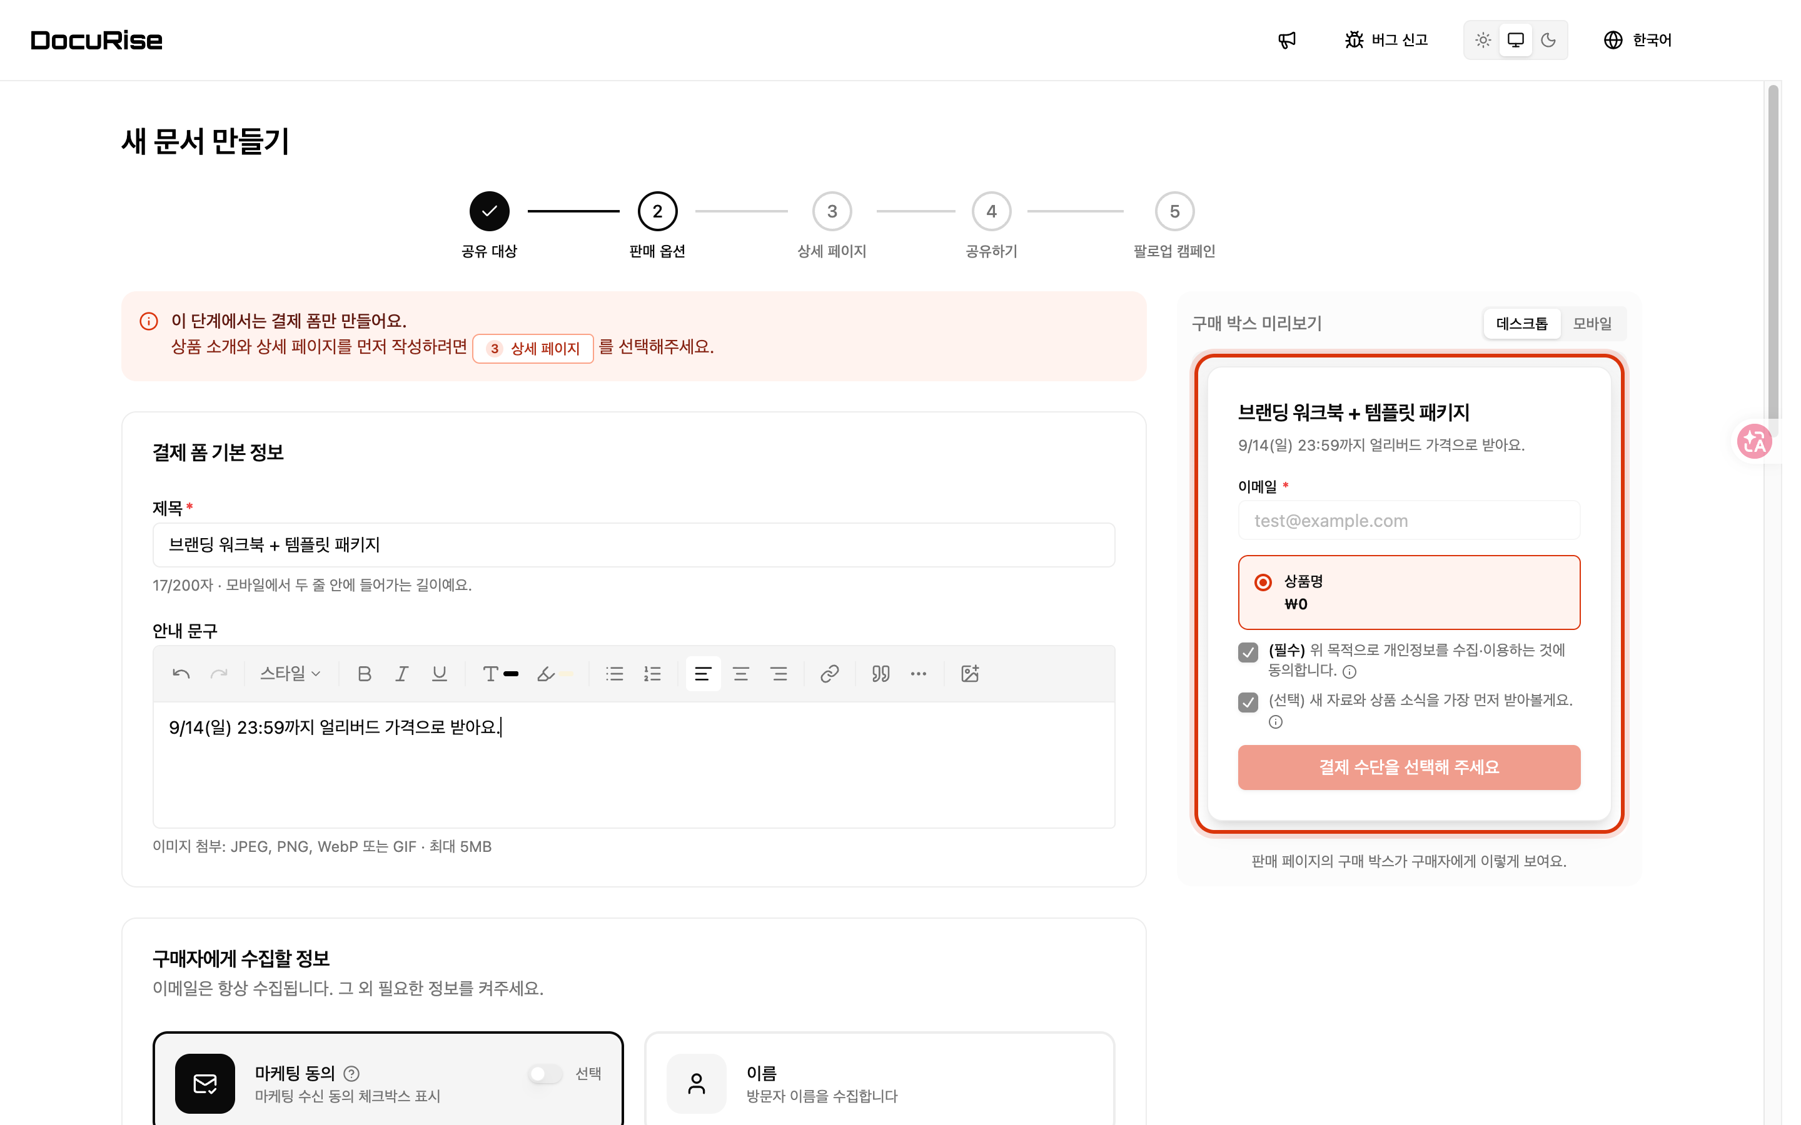
Task: Toggle italic formatting
Action: (402, 674)
